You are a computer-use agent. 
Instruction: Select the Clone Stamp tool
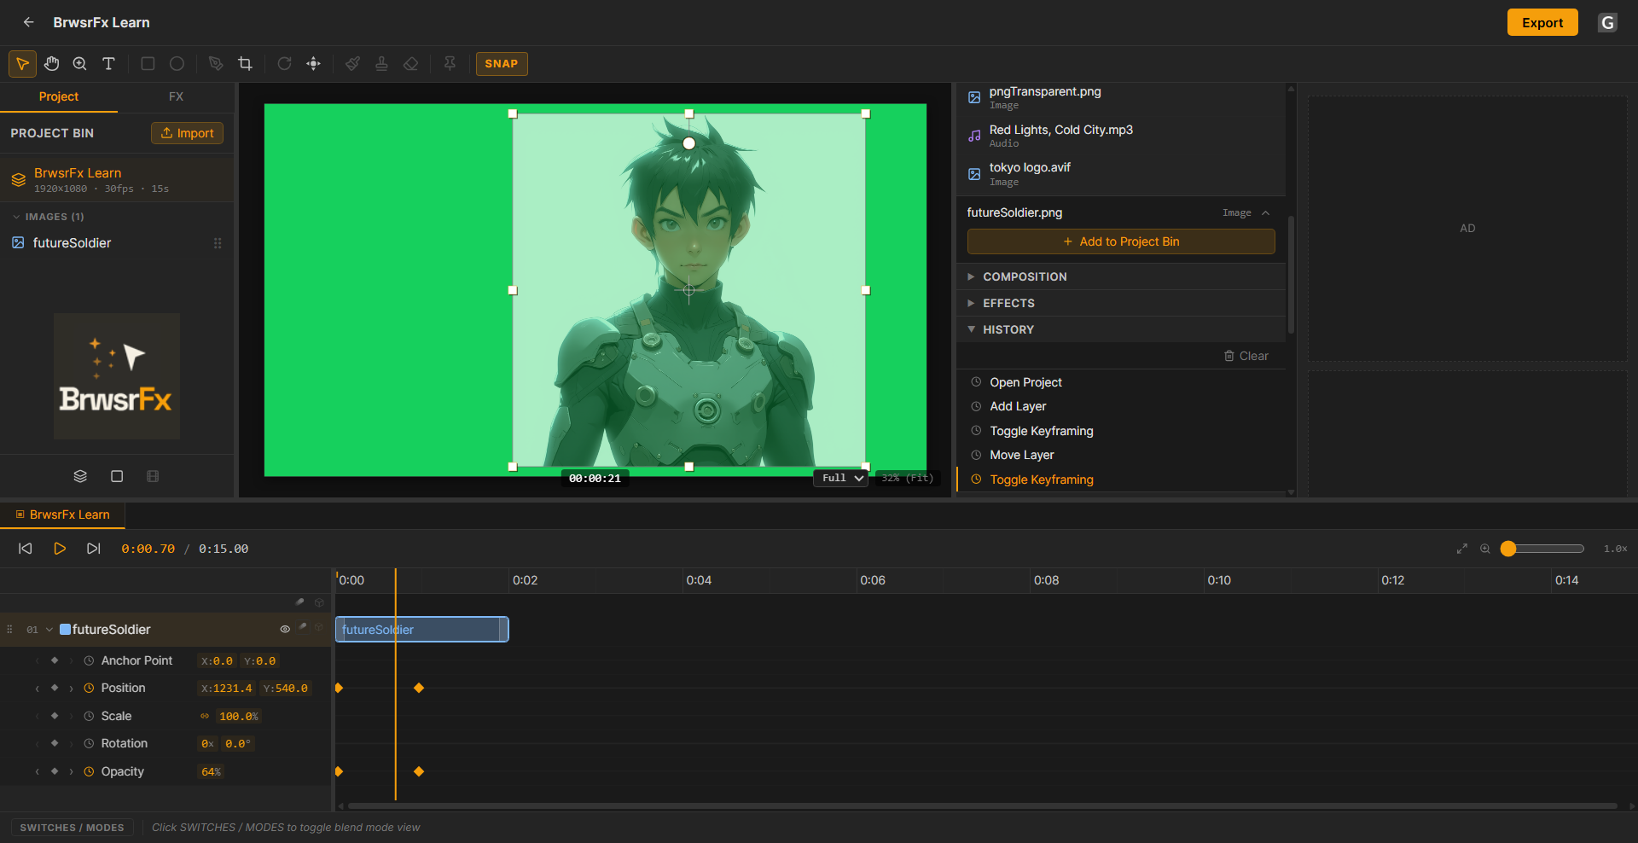pos(381,64)
